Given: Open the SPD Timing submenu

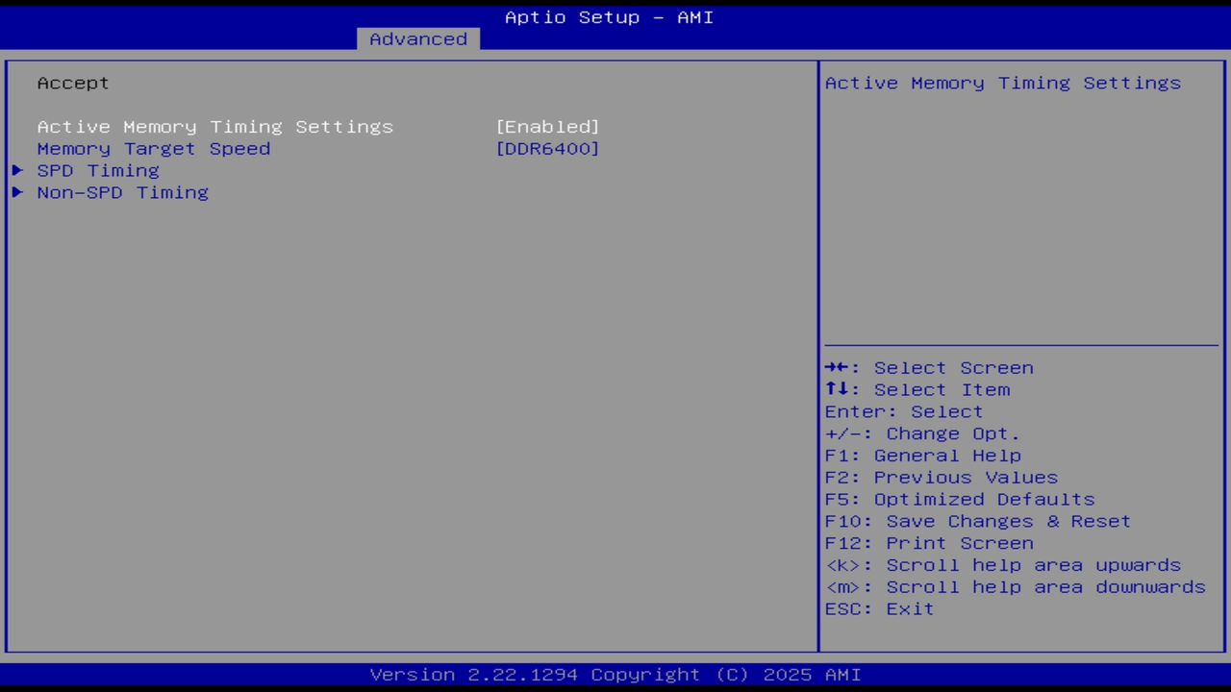Looking at the screenshot, I should click(97, 170).
